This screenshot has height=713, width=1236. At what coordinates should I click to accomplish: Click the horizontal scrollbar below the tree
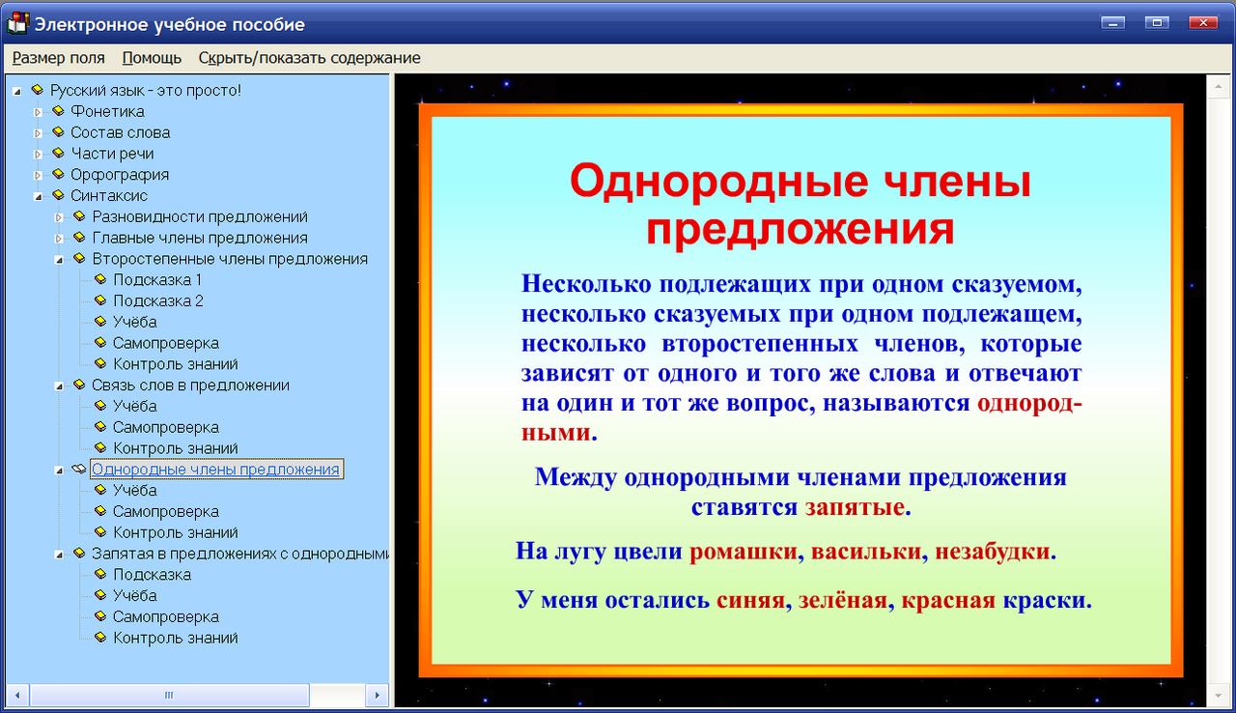click(x=170, y=695)
